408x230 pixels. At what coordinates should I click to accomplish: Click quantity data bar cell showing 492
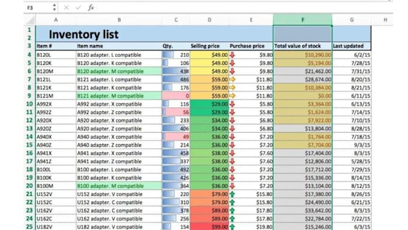point(176,169)
